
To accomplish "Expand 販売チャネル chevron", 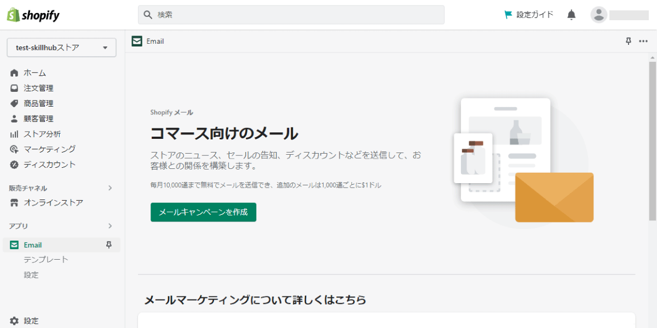I will 109,188.
